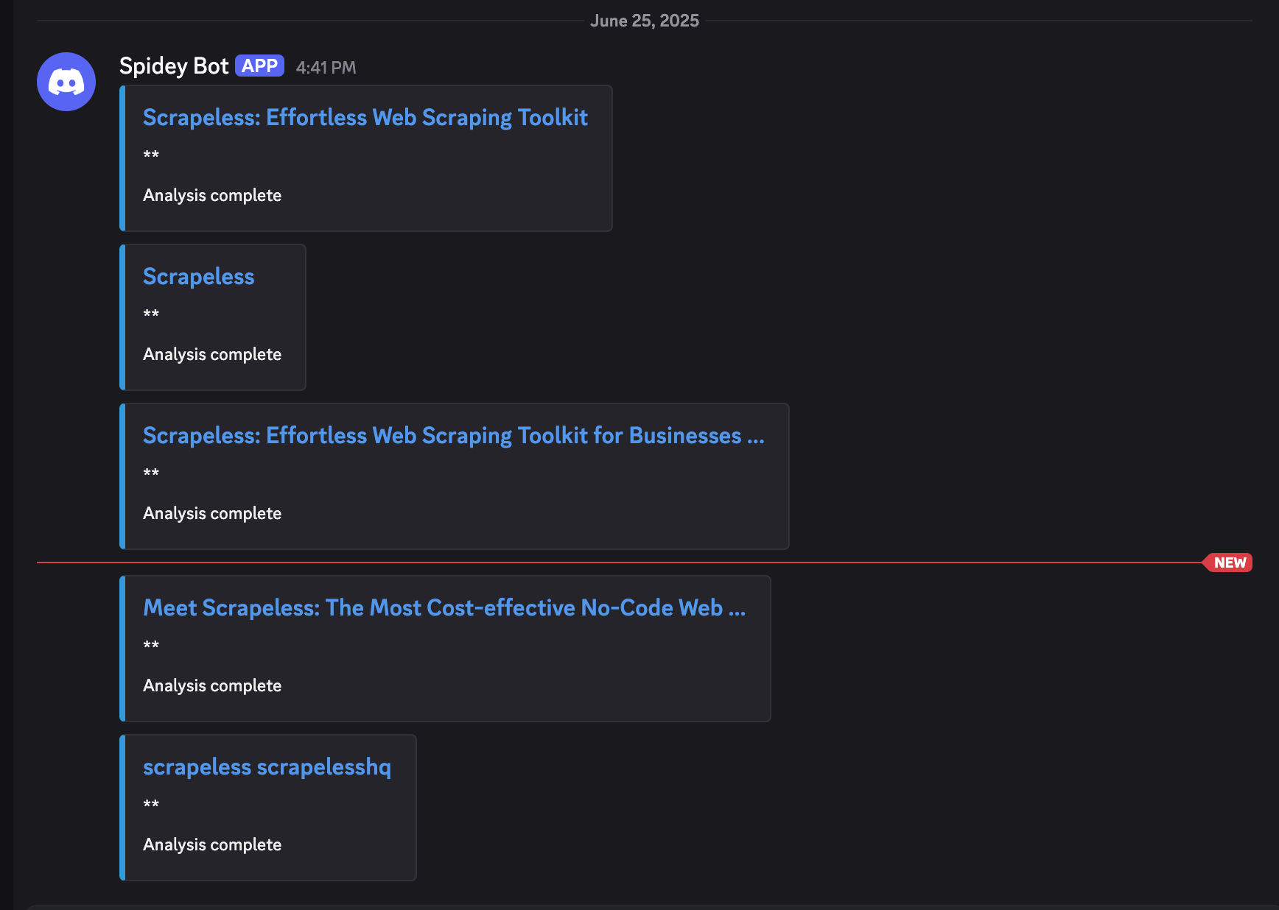Click 'Analysis complete' in the Businesses embed
Viewport: 1279px width, 910px height.
(x=212, y=513)
